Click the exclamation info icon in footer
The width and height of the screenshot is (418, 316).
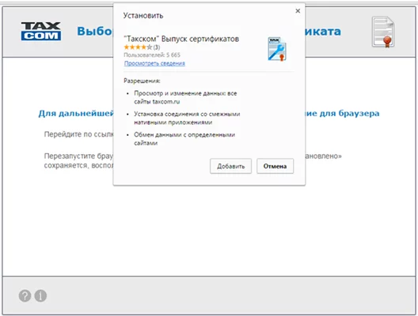pyautogui.click(x=40, y=295)
